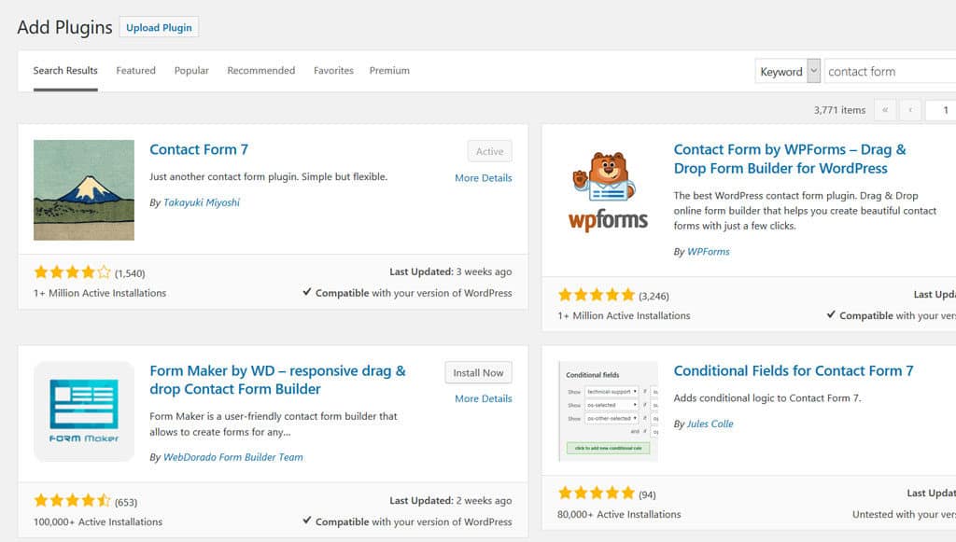Image resolution: width=956 pixels, height=542 pixels.
Task: Click '100,000+ Active Installations' text
Action: [98, 521]
